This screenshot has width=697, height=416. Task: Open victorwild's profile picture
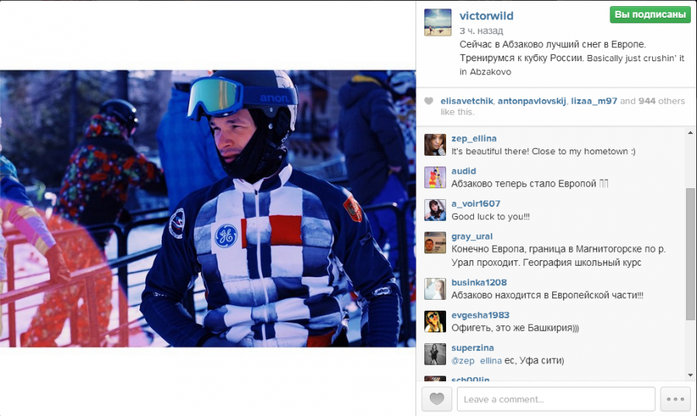[438, 22]
